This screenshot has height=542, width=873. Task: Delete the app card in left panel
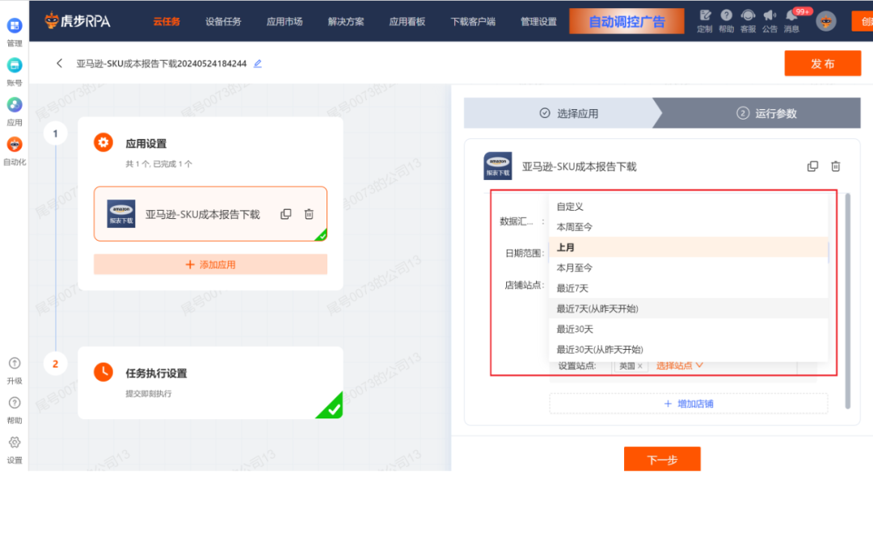pyautogui.click(x=309, y=214)
